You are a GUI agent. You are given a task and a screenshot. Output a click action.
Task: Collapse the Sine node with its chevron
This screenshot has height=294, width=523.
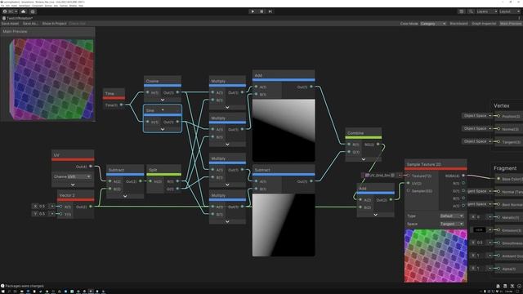tap(163, 129)
